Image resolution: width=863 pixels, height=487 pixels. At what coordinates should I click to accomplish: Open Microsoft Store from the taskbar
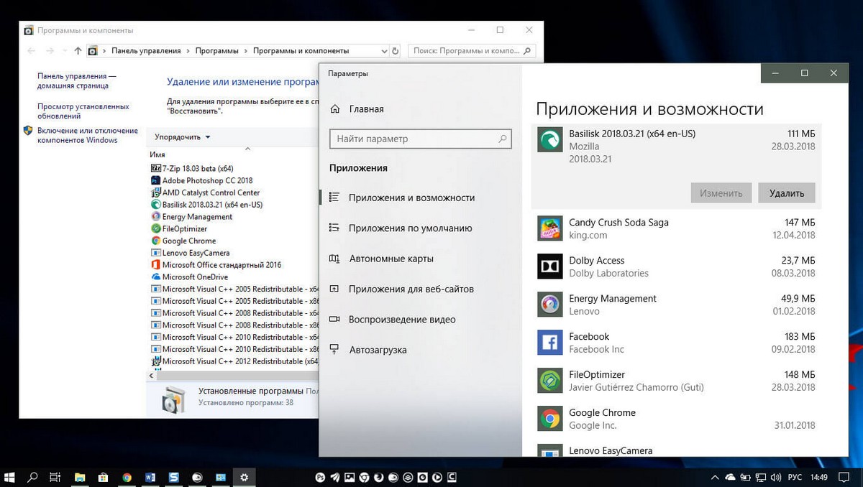point(103,477)
